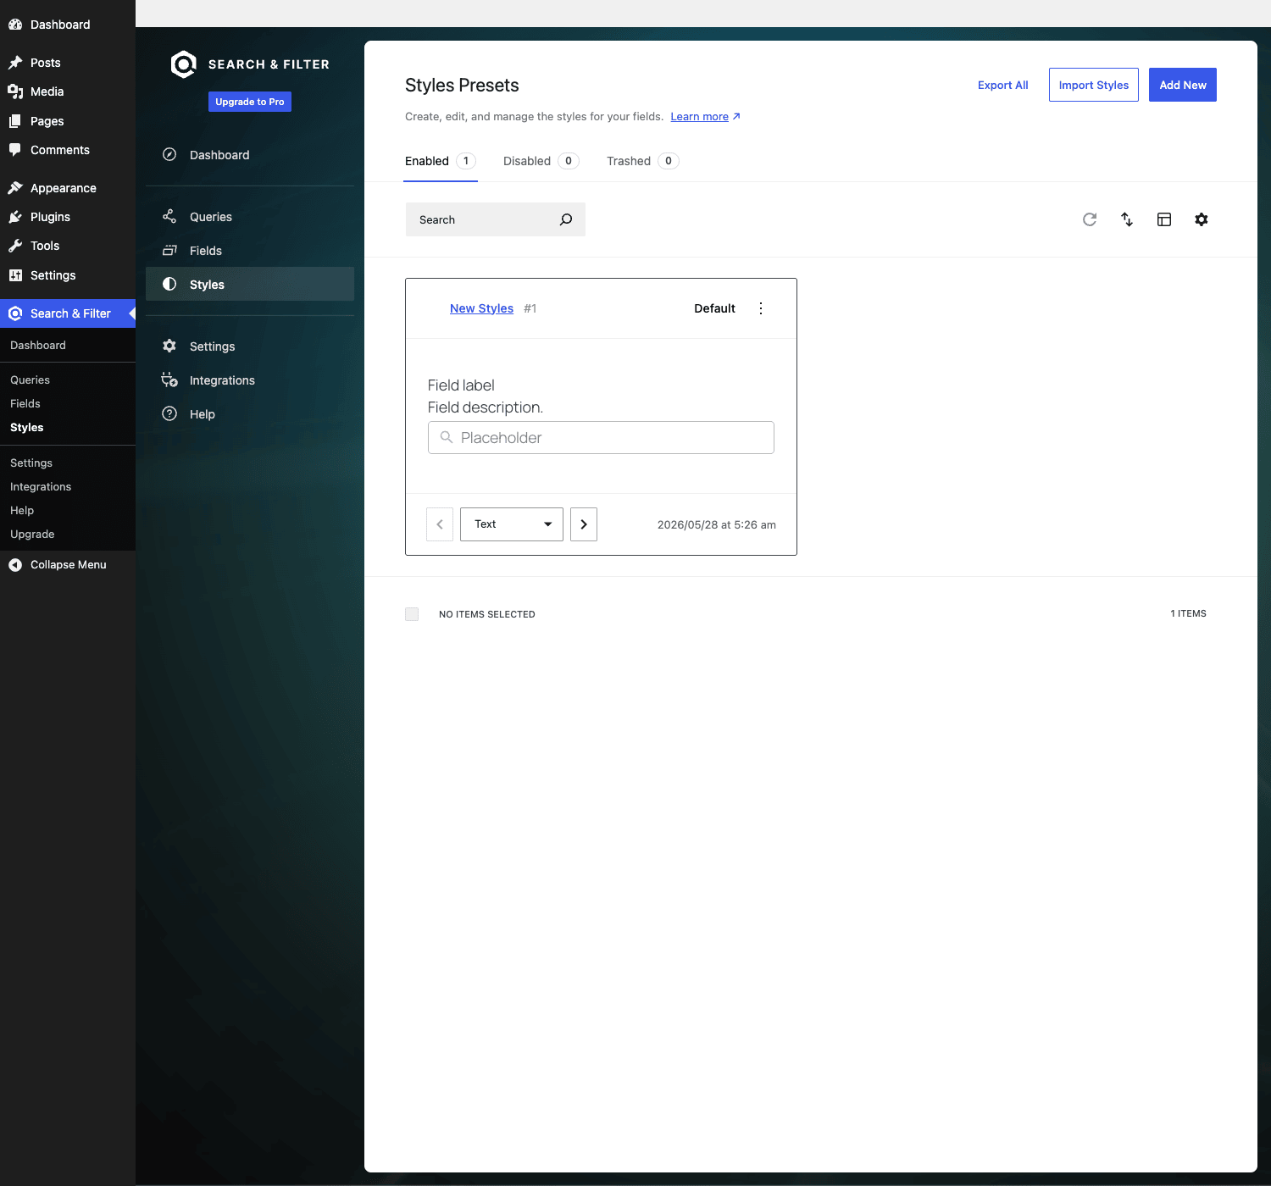This screenshot has width=1271, height=1186.
Task: Click the plugin Settings gear icon
Action: tap(169, 346)
